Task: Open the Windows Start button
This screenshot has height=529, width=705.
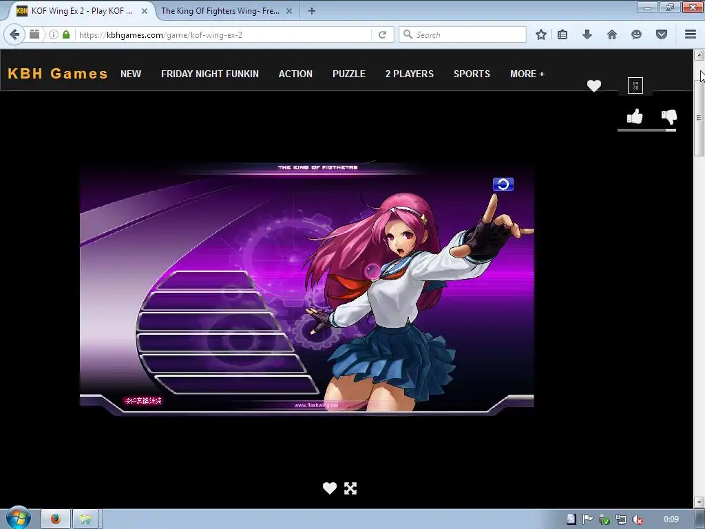Action: (x=18, y=518)
